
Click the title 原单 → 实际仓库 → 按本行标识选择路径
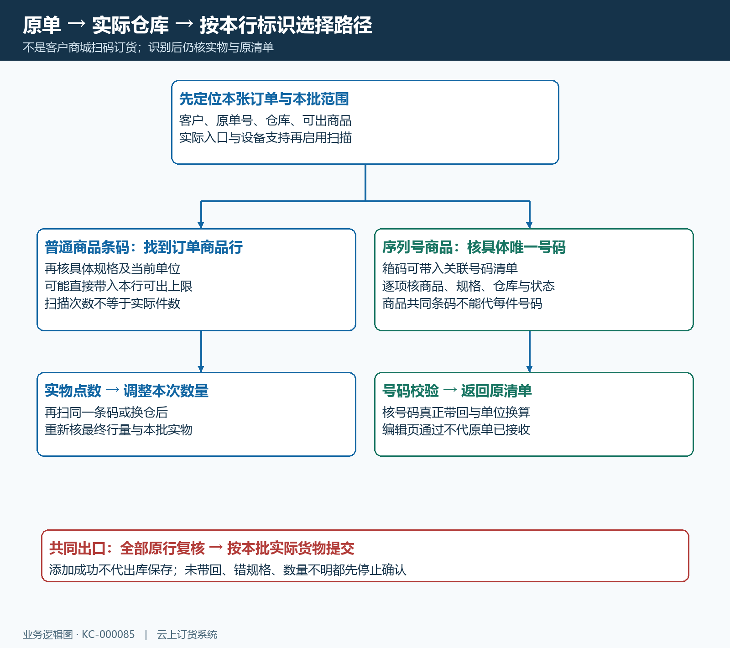197,25
